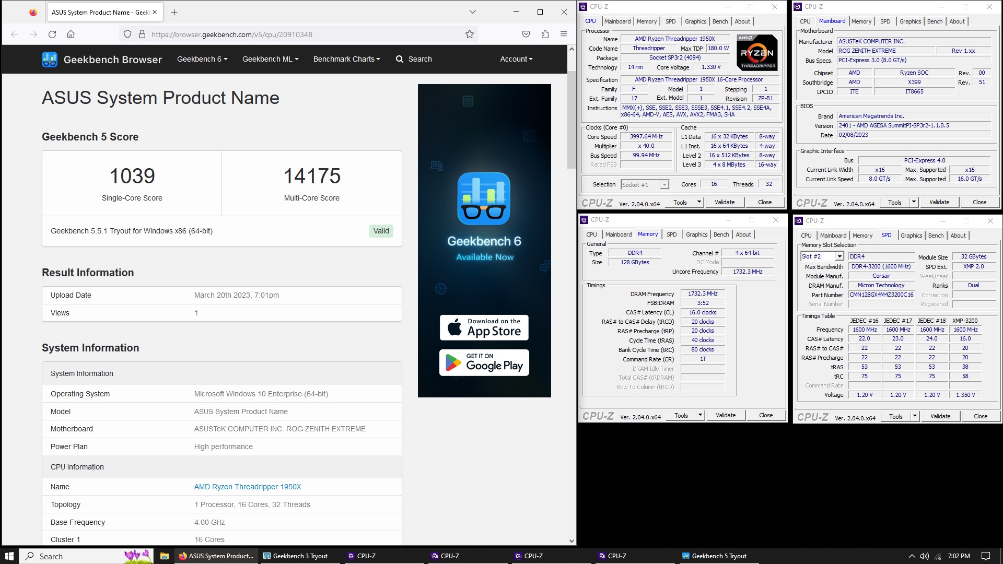This screenshot has height=564, width=1003.
Task: Click the Geekbench Browser logo icon
Action: pyautogui.click(x=50, y=60)
